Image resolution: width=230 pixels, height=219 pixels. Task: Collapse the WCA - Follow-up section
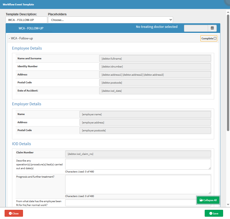[x=21, y=38]
